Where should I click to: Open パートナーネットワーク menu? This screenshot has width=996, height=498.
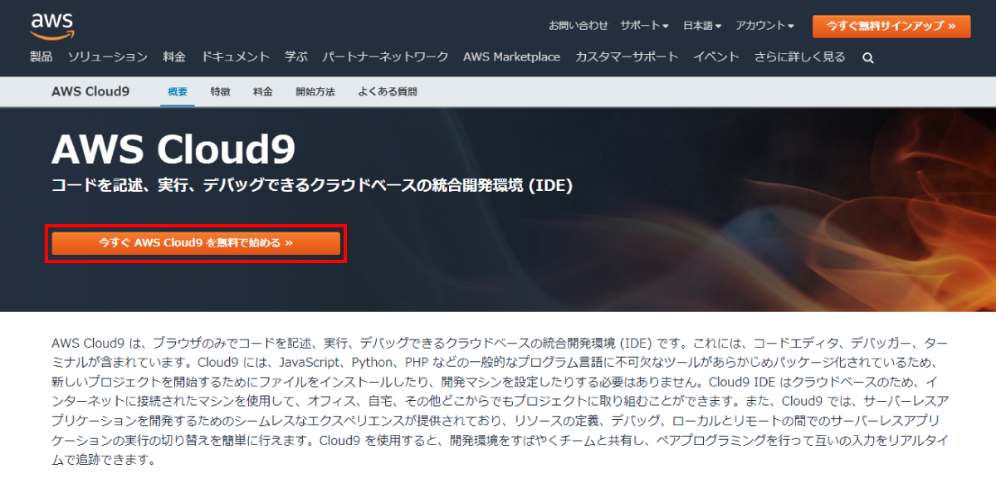(x=385, y=56)
